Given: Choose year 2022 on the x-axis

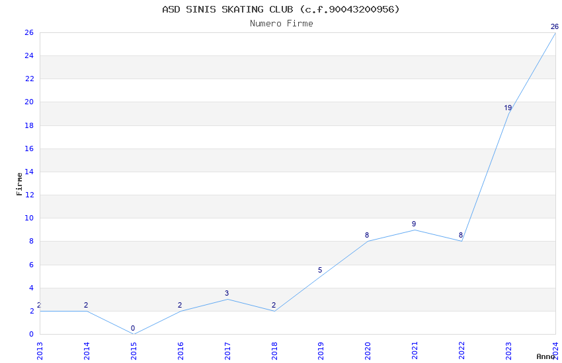Looking at the screenshot, I should (x=462, y=351).
